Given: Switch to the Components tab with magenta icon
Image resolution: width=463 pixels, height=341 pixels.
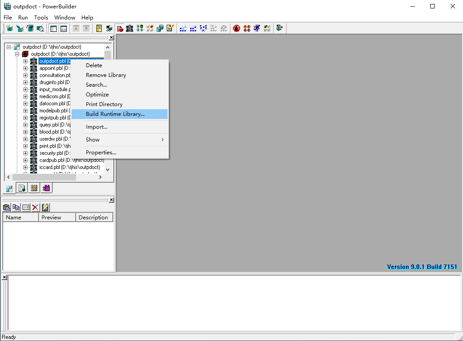Looking at the screenshot, I should point(46,188).
